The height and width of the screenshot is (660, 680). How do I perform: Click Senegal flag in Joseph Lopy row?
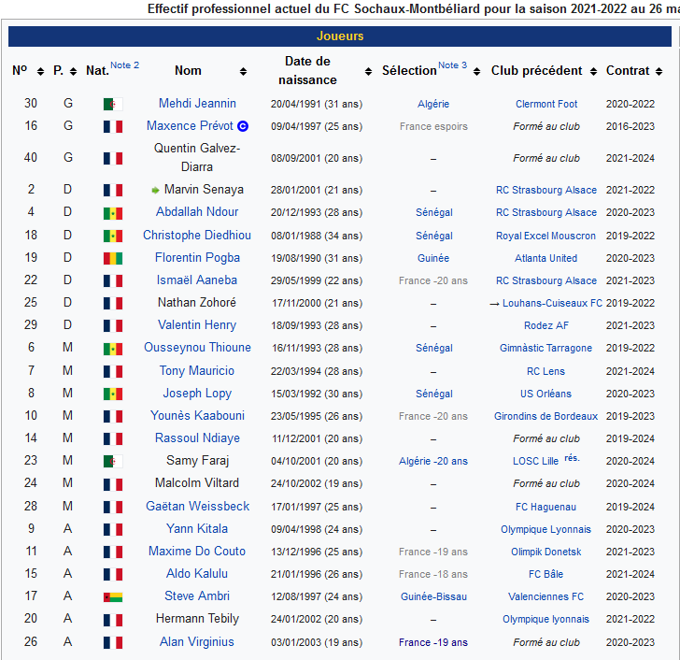coord(113,394)
